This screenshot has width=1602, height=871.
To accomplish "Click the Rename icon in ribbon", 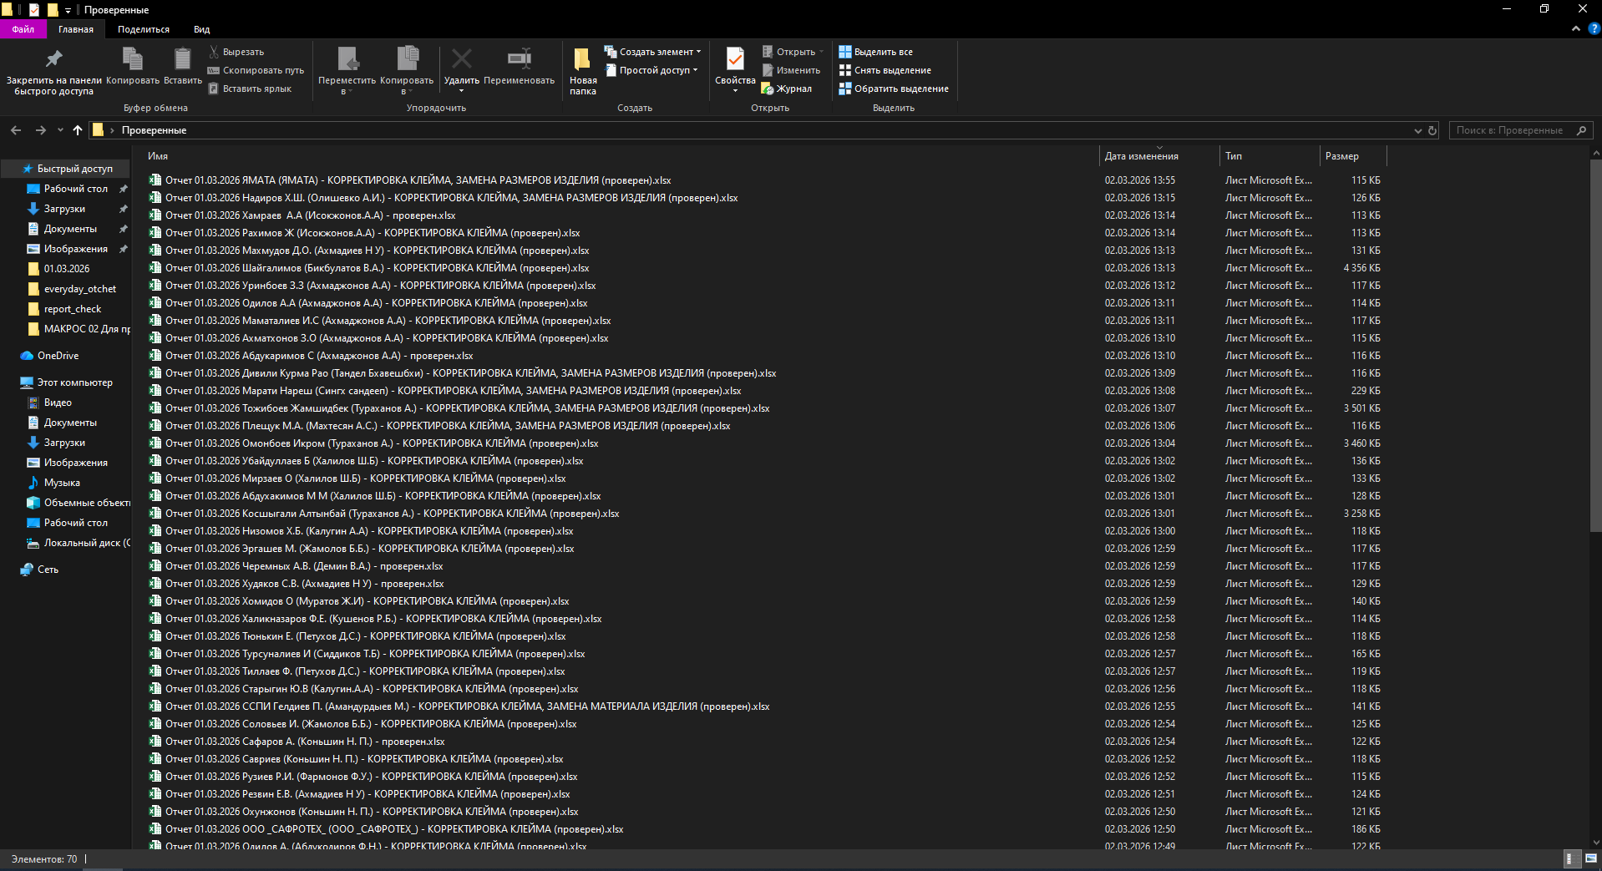I will [x=519, y=59].
